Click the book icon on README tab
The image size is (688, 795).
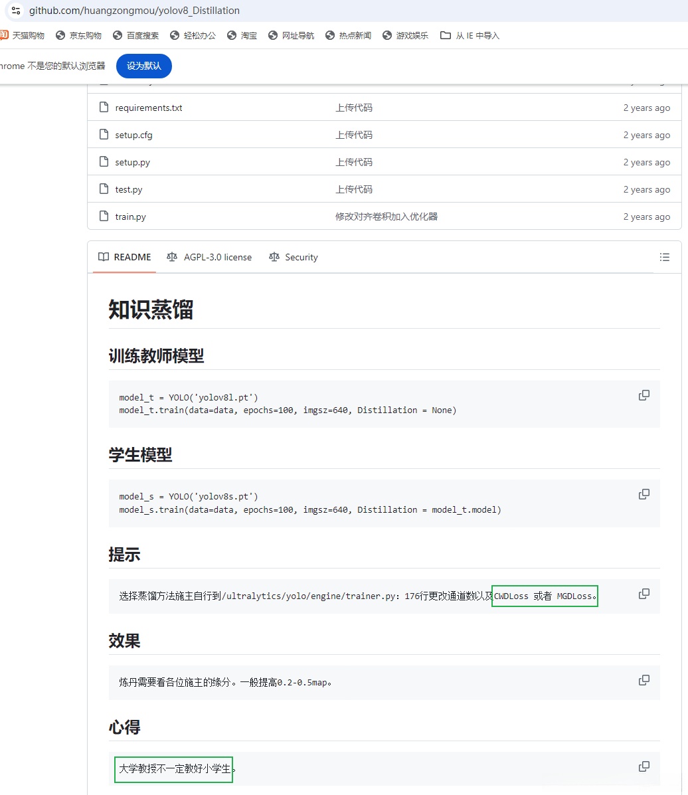pos(104,257)
